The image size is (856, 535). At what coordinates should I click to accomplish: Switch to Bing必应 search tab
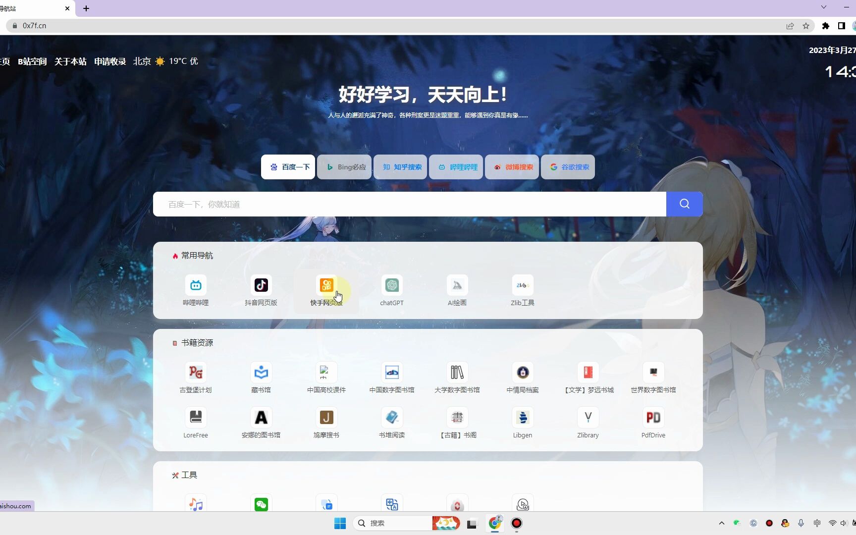pos(344,167)
